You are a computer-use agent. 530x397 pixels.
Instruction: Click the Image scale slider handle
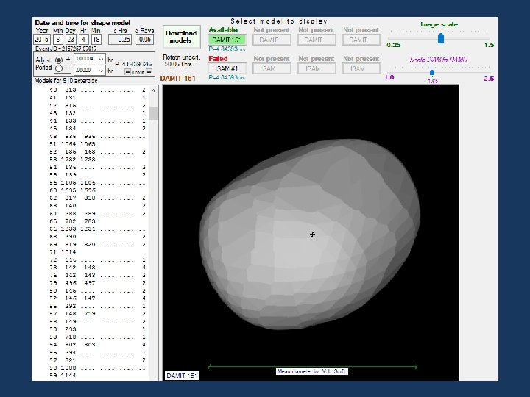tap(440, 37)
